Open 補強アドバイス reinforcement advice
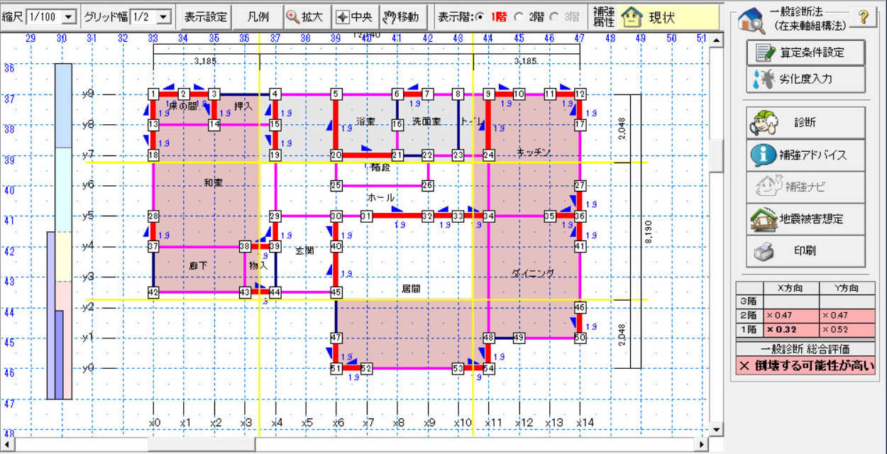This screenshot has height=454, width=887. pos(805,155)
